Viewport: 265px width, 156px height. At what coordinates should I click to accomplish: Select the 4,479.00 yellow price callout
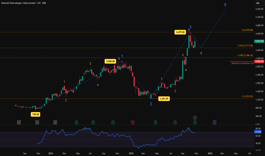click(180, 32)
